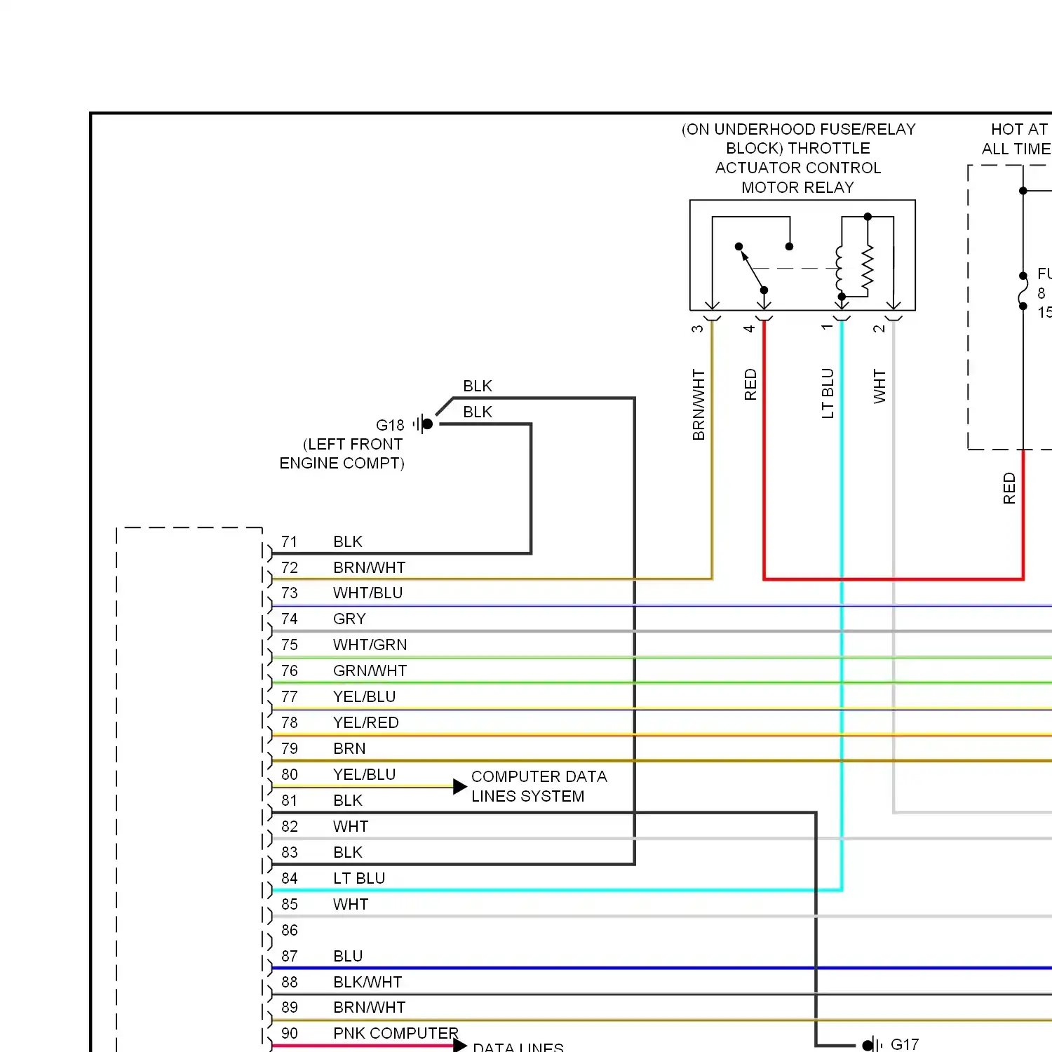Click the vertical WHT label under relay pin 2
The image size is (1052, 1052).
879,386
